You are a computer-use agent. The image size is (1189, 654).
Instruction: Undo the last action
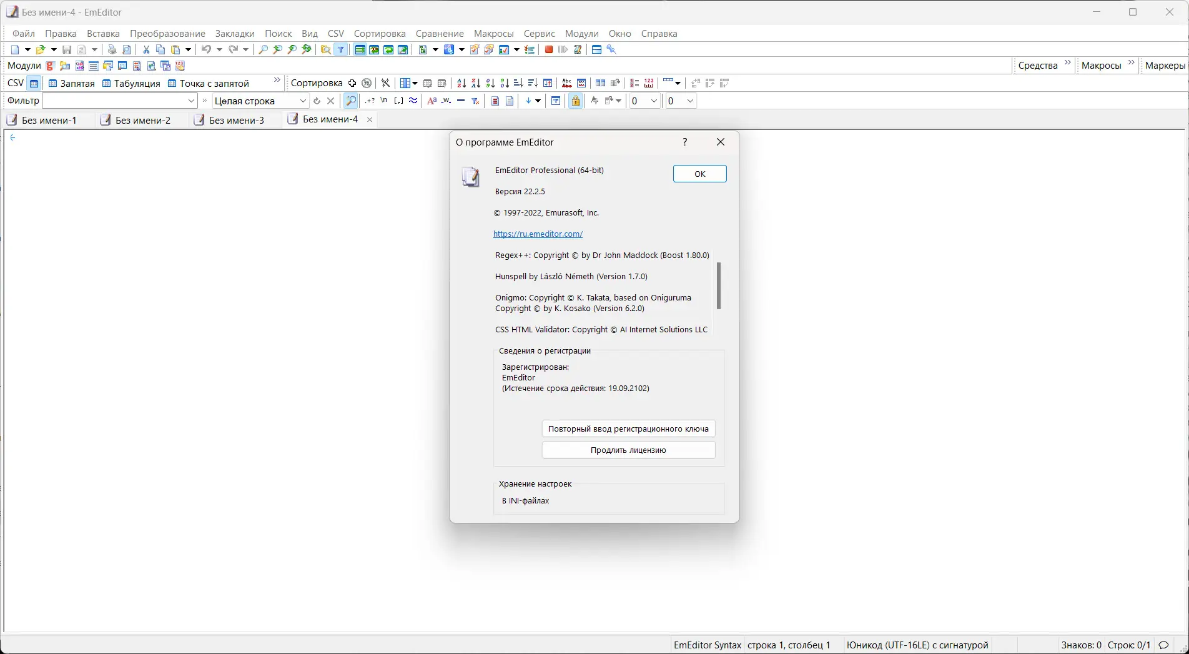pos(207,49)
